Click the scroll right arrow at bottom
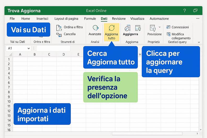 click(197, 134)
